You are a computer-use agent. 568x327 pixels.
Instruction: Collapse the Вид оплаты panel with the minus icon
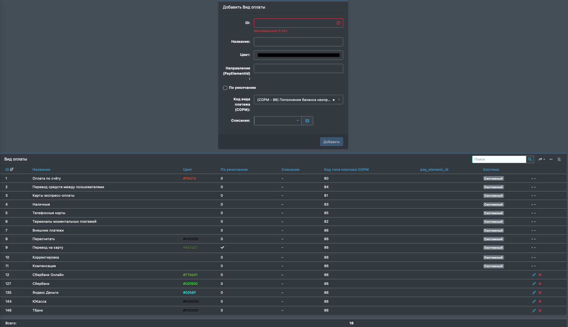pyautogui.click(x=551, y=159)
